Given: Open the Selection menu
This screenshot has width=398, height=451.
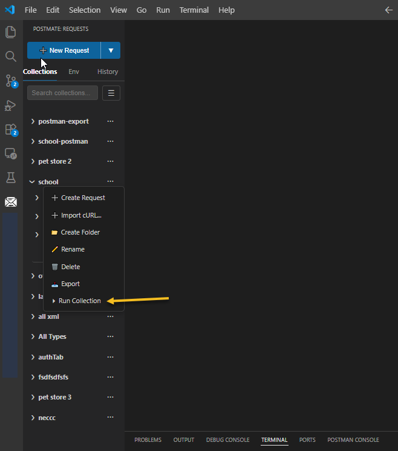Looking at the screenshot, I should pos(85,10).
